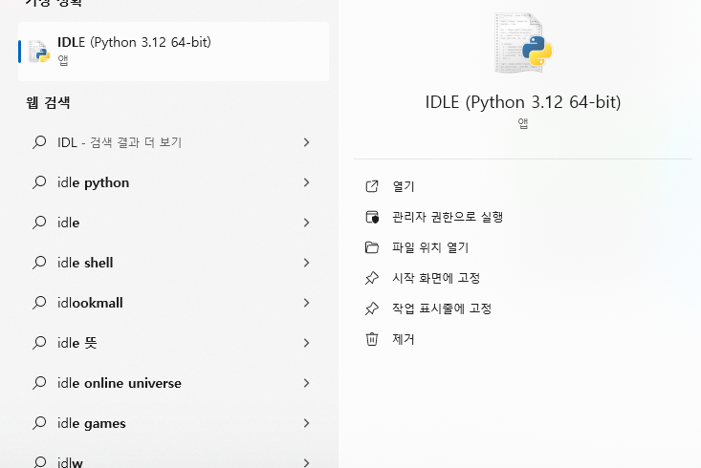Viewport: 701px width, 468px height.
Task: Choose 파일 위치 열기 option
Action: [430, 247]
